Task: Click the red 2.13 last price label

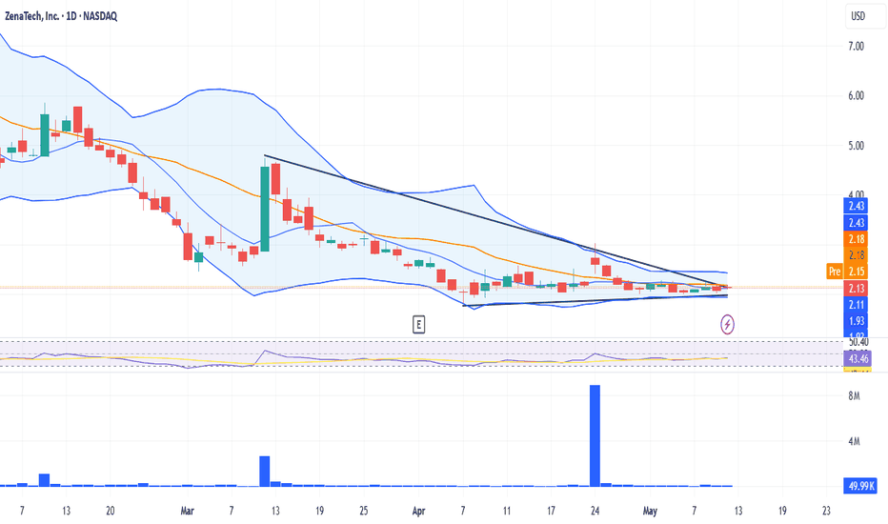Action: (x=856, y=289)
